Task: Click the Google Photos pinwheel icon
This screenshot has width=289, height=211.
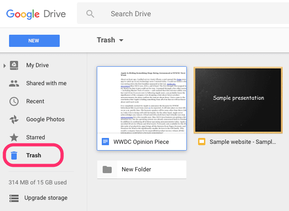Action: [x=14, y=119]
